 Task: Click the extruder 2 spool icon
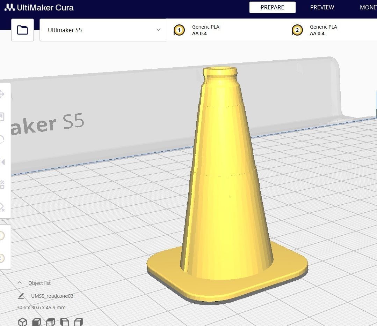297,30
